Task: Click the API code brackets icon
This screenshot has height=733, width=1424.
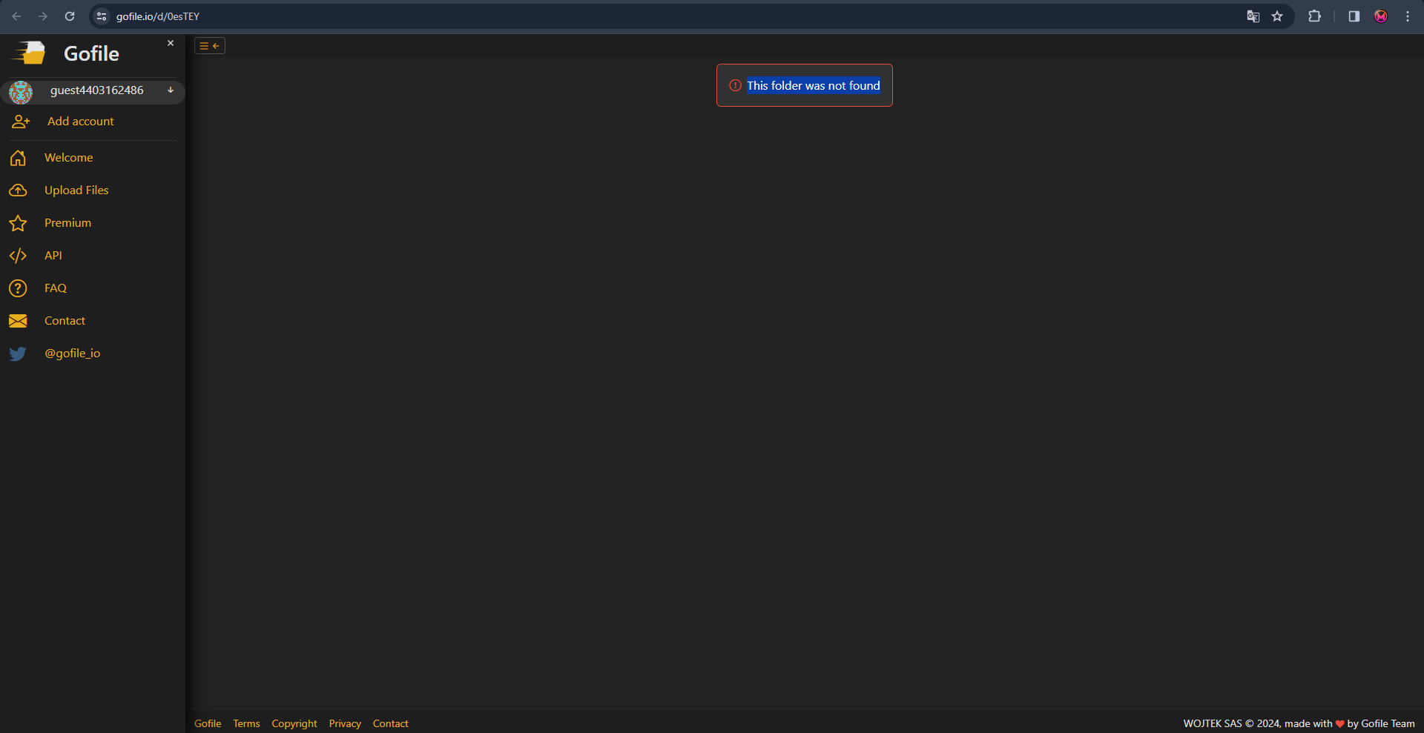Action: tap(18, 256)
